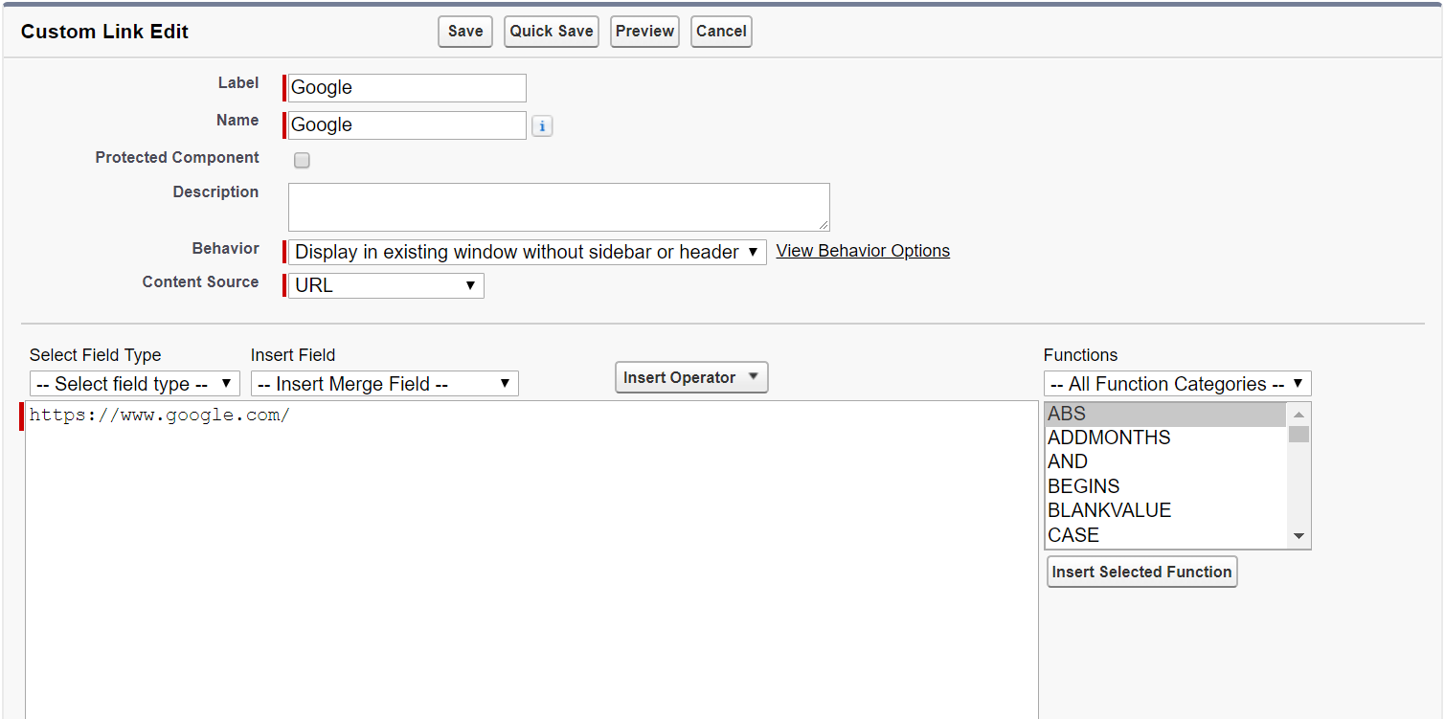
Task: Click the Save button
Action: click(465, 32)
